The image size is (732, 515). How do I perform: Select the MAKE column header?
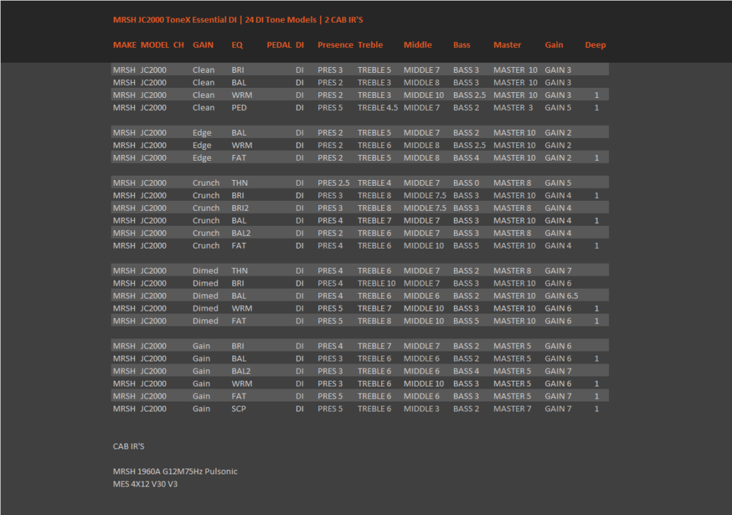[124, 45]
